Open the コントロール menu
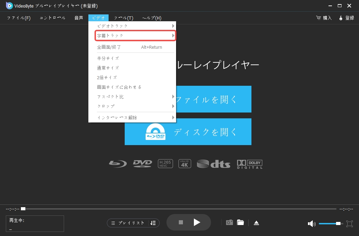This screenshot has height=236, width=359. (52, 18)
